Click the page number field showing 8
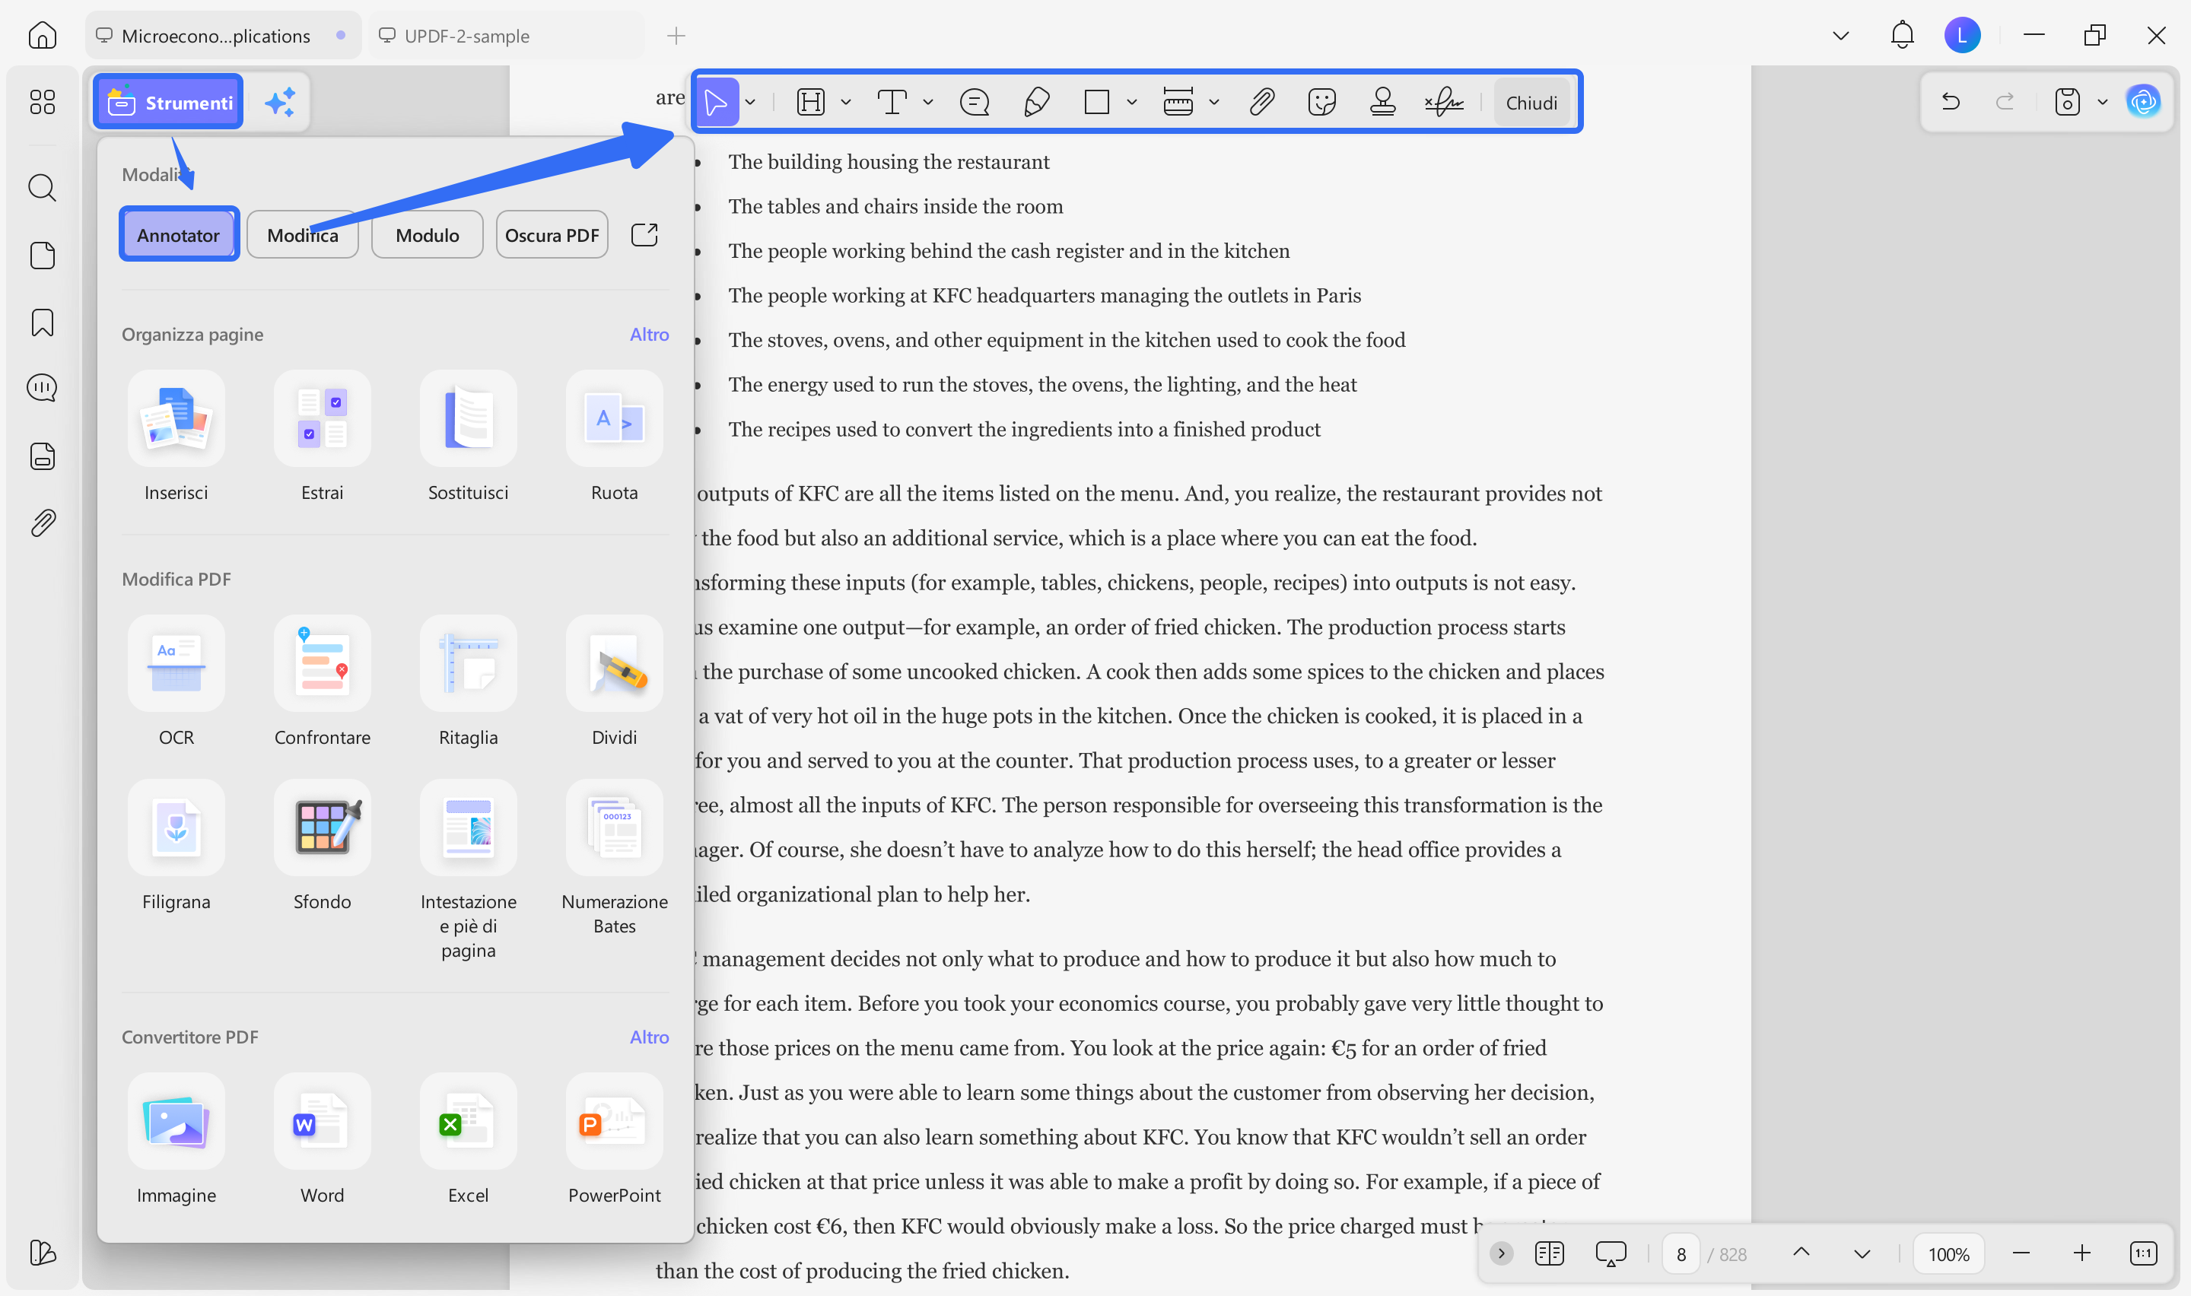Screen dimensions: 2191x1296 [1680, 1254]
